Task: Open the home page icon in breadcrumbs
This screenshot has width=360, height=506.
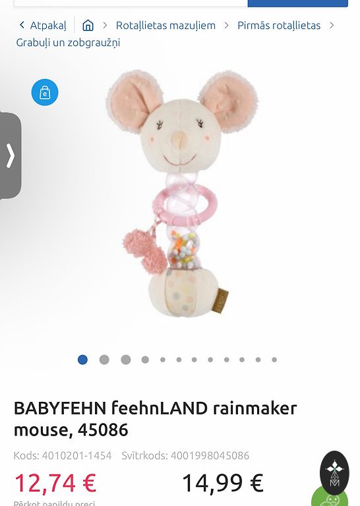Action: [88, 25]
